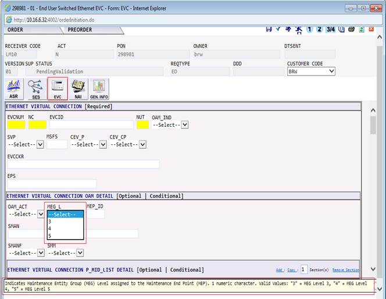The height and width of the screenshot is (299, 386).
Task: Click the browser address bar URL
Action: [x=54, y=20]
